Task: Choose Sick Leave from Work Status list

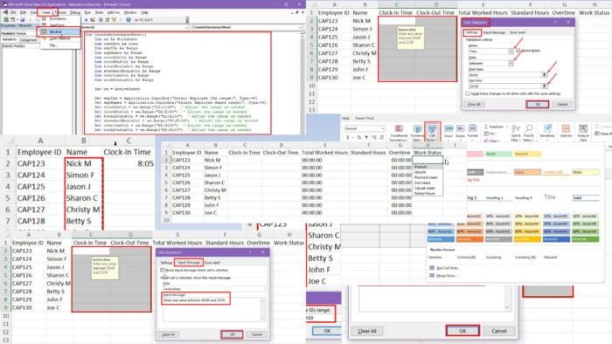Action: pos(428,182)
